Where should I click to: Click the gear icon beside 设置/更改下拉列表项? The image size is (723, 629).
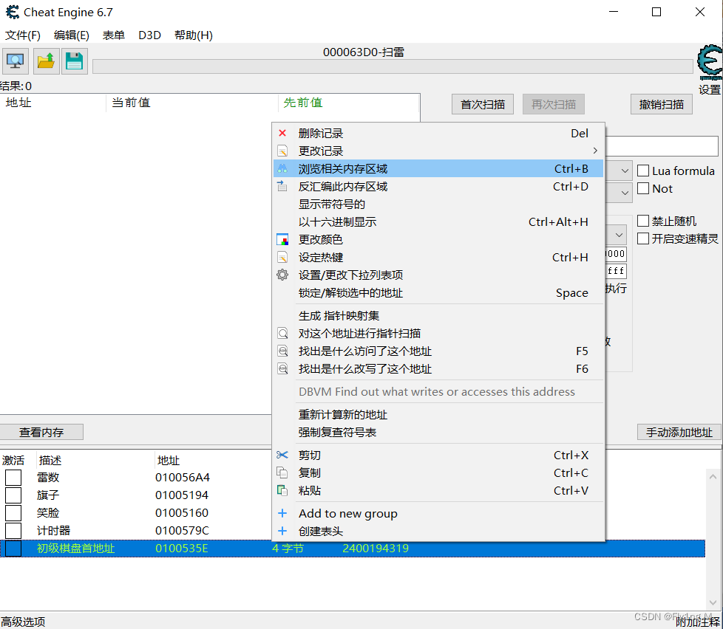(282, 274)
